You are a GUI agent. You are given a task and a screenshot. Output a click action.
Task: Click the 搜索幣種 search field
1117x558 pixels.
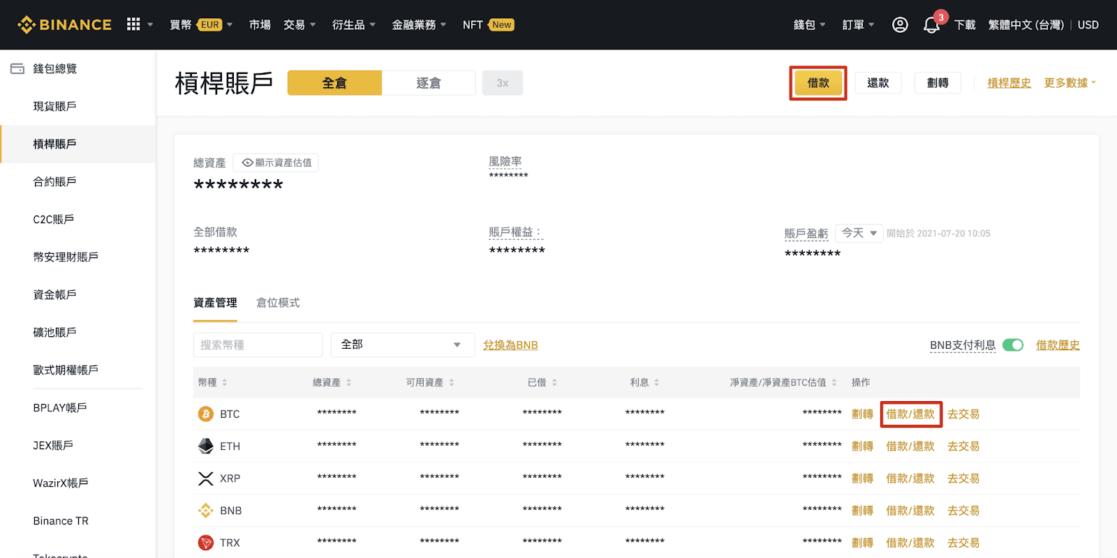(x=258, y=345)
